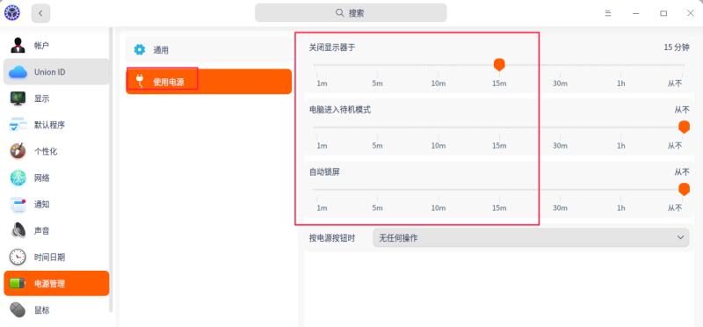
Task: Click the 通用 gear icon
Action: point(140,50)
